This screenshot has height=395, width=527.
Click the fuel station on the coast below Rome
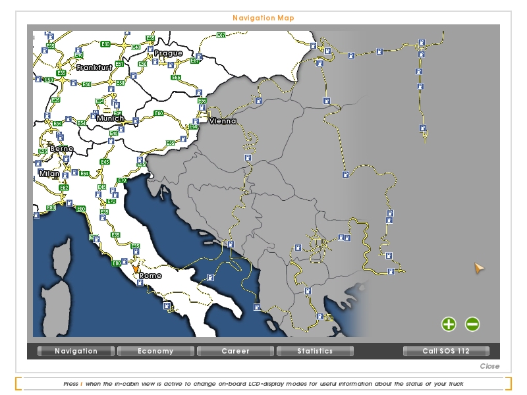[140, 283]
